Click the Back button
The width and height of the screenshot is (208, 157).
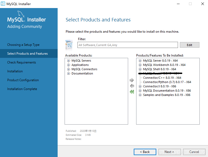pyautogui.click(x=145, y=152)
